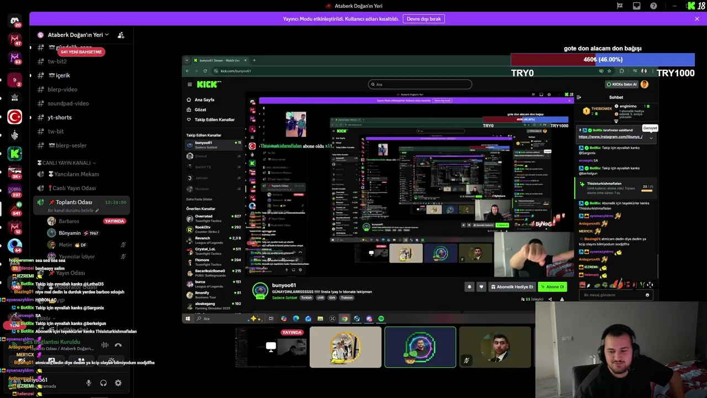Viewport: 707px width, 398px height.
Task: Open the tw-bit2 text channel
Action: tap(83, 61)
